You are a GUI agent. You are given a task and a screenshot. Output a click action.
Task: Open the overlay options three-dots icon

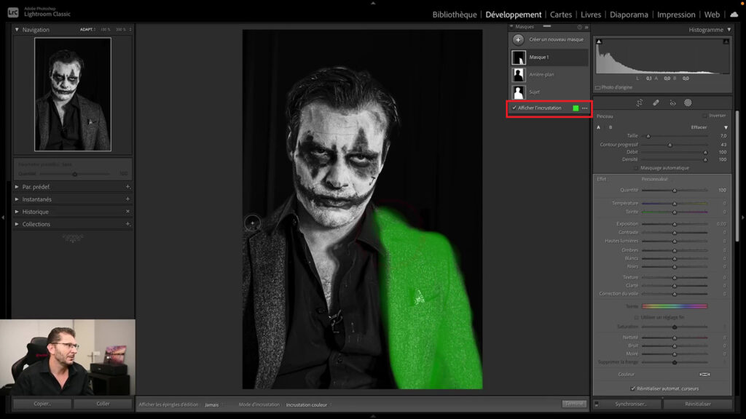585,108
